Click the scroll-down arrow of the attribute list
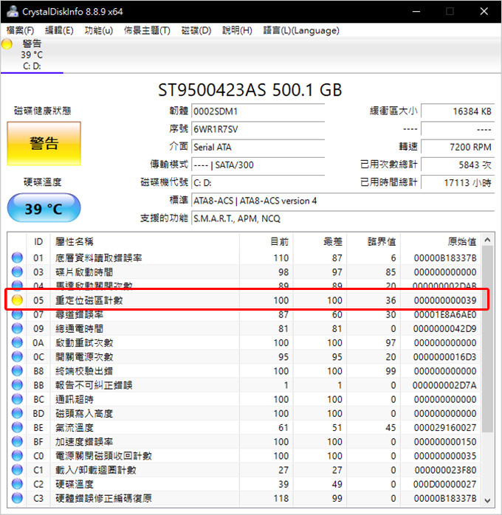The height and width of the screenshot is (515, 502). coord(487,500)
